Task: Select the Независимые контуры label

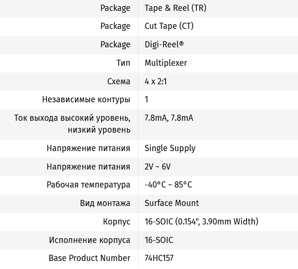Action: click(x=86, y=99)
